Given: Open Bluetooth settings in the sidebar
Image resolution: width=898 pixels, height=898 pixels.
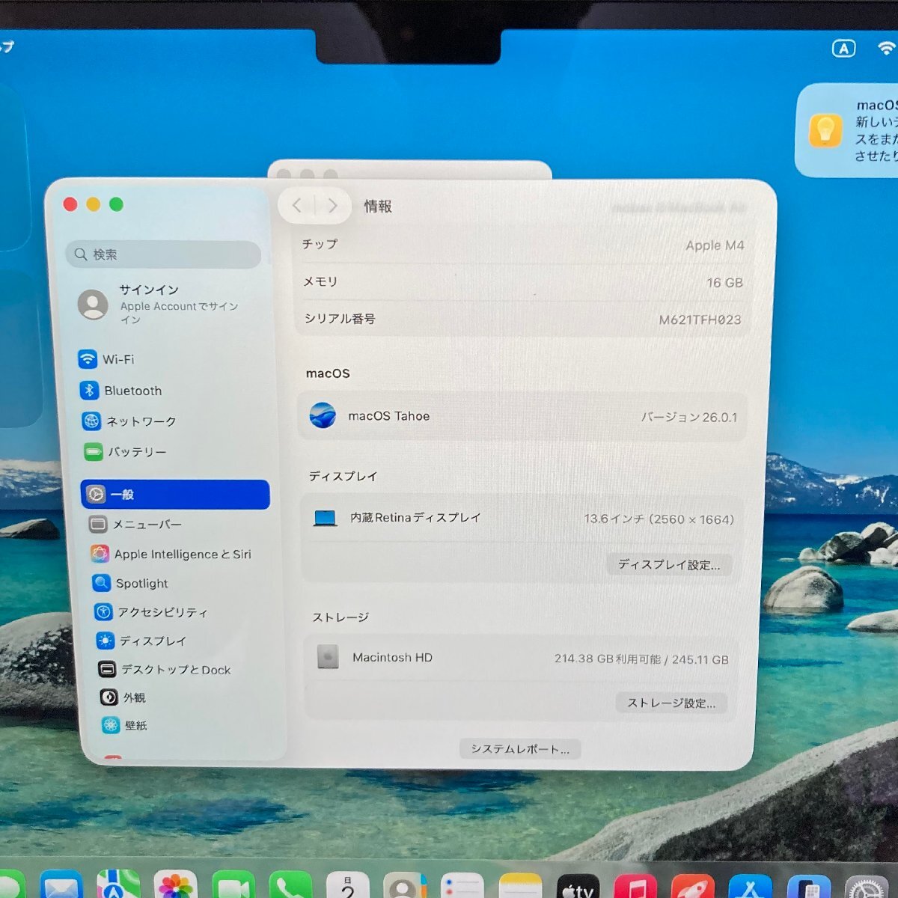Looking at the screenshot, I should pyautogui.click(x=120, y=391).
